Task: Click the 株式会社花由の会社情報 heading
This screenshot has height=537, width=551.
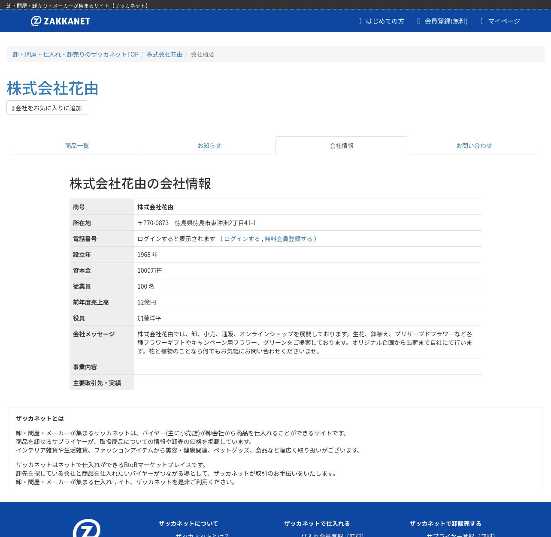Action: (x=140, y=184)
